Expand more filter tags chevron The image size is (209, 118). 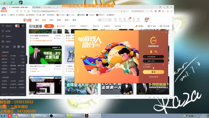[126, 26]
